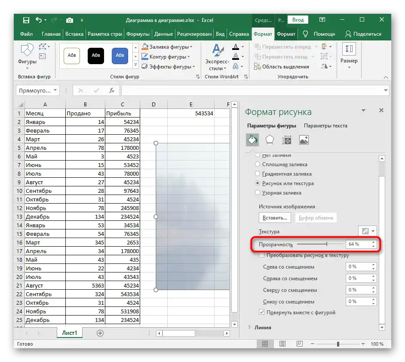Click the Save icon in title bar
405x362 pixels.
tap(26, 20)
